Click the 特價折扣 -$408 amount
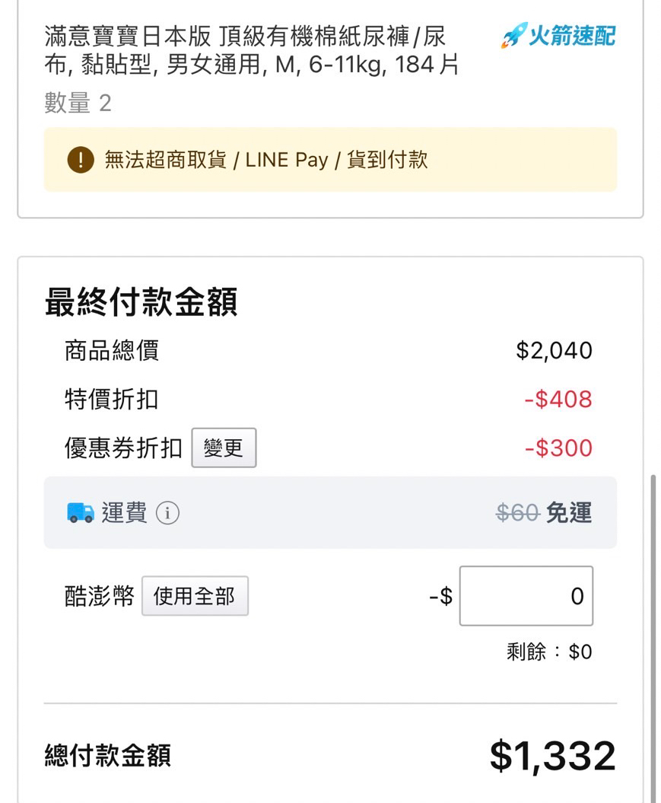The height and width of the screenshot is (803, 661). 558,400
